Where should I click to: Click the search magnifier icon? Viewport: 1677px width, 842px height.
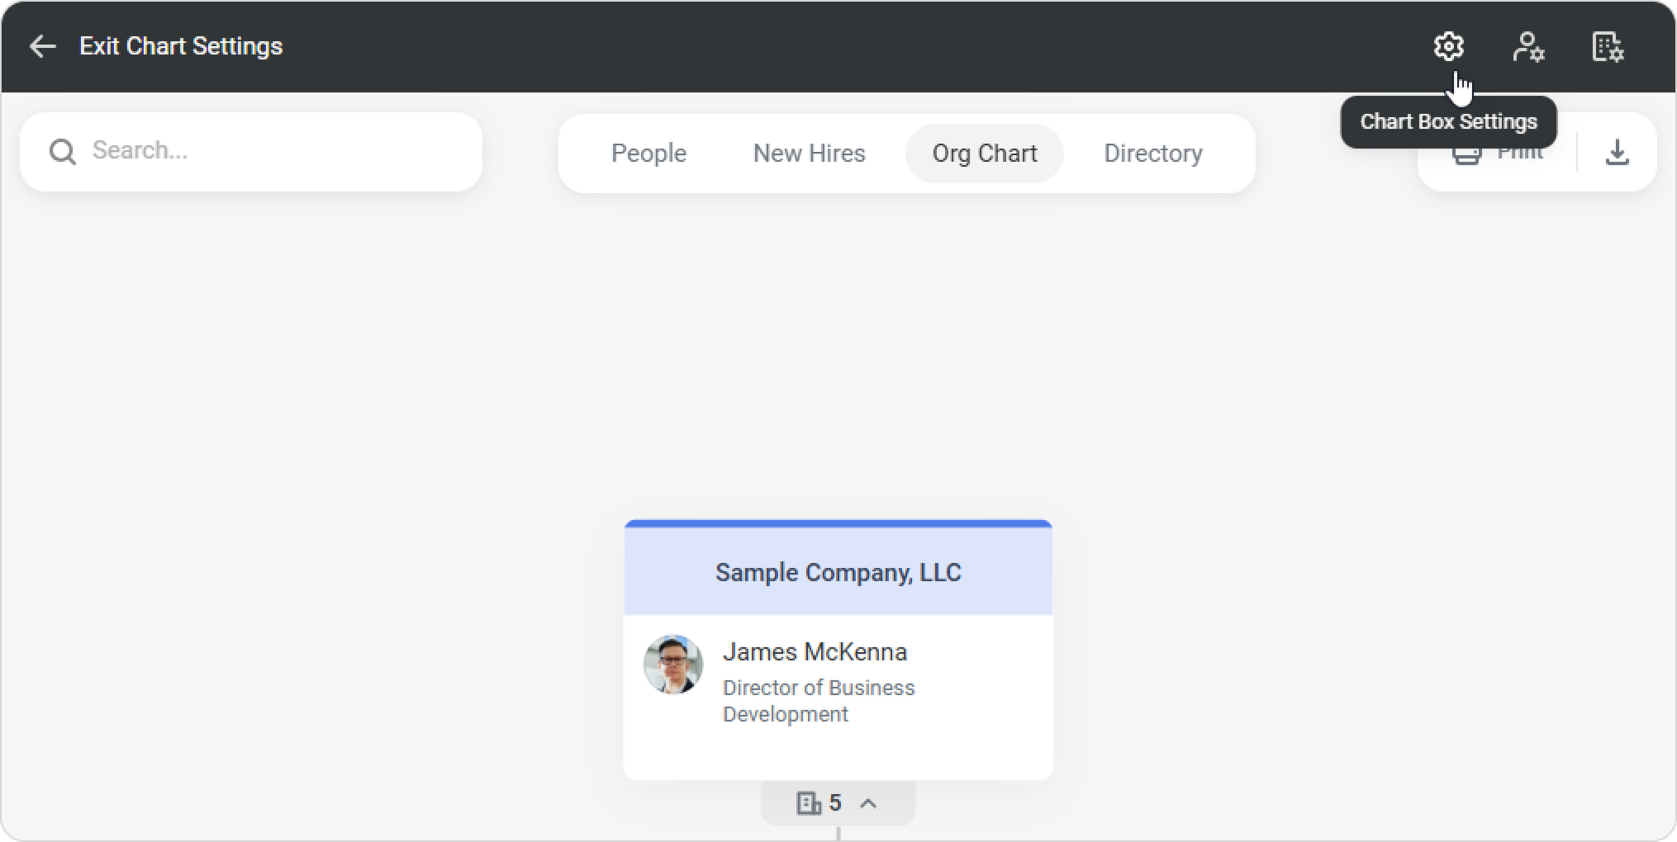pyautogui.click(x=63, y=152)
